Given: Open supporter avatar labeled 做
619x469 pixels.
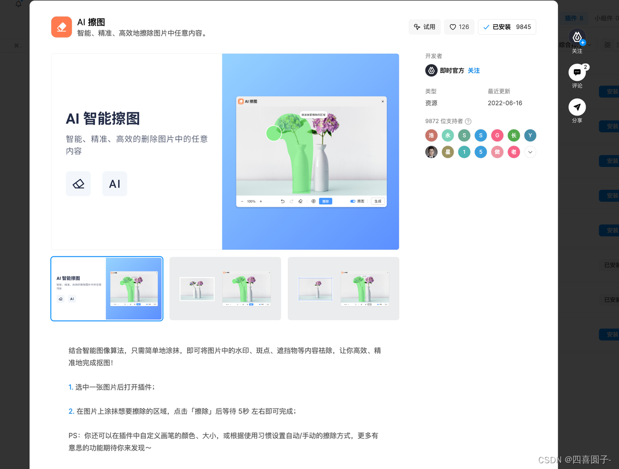Looking at the screenshot, I should pyautogui.click(x=497, y=152).
